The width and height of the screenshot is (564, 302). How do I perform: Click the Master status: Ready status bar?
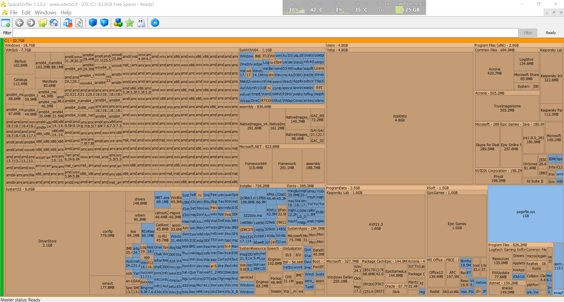click(x=21, y=300)
